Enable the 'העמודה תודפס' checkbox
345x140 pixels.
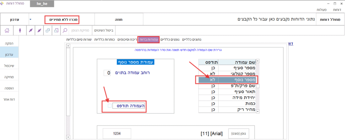point(109,106)
